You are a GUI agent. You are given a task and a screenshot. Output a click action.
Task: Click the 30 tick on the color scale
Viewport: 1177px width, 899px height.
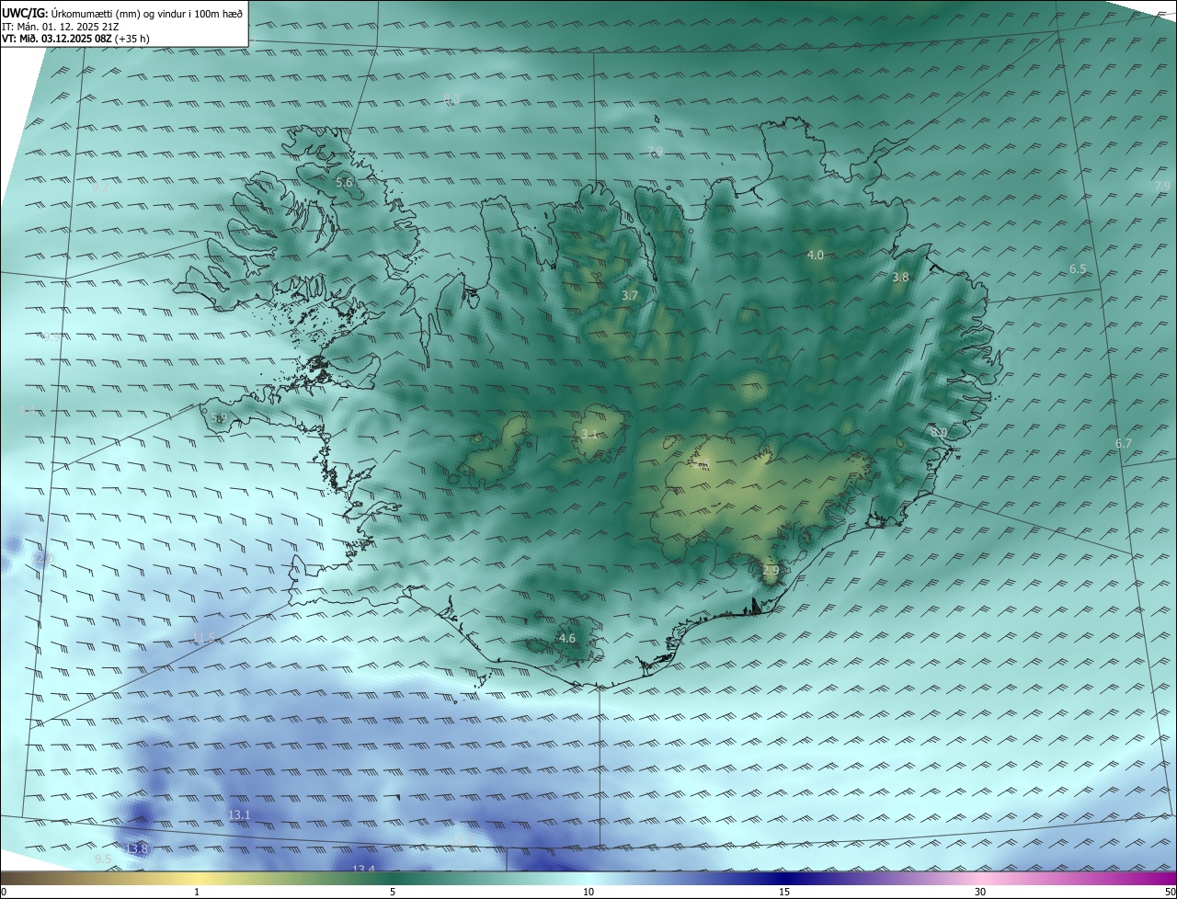click(x=980, y=892)
